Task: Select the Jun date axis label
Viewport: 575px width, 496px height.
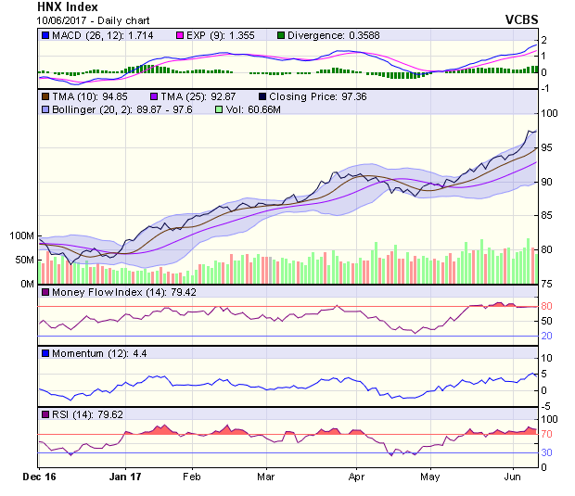Action: click(x=512, y=476)
